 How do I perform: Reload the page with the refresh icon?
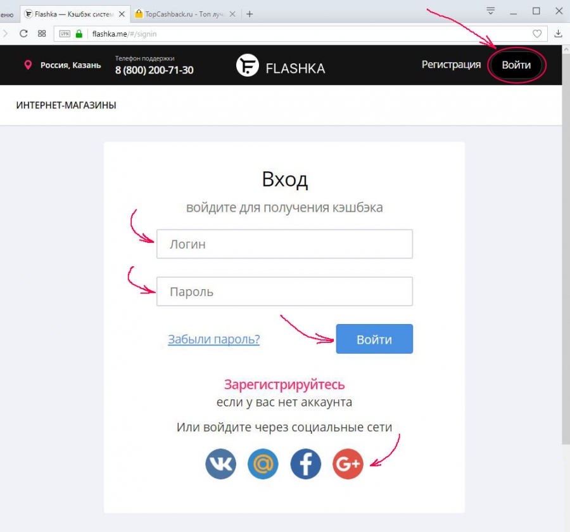click(23, 34)
